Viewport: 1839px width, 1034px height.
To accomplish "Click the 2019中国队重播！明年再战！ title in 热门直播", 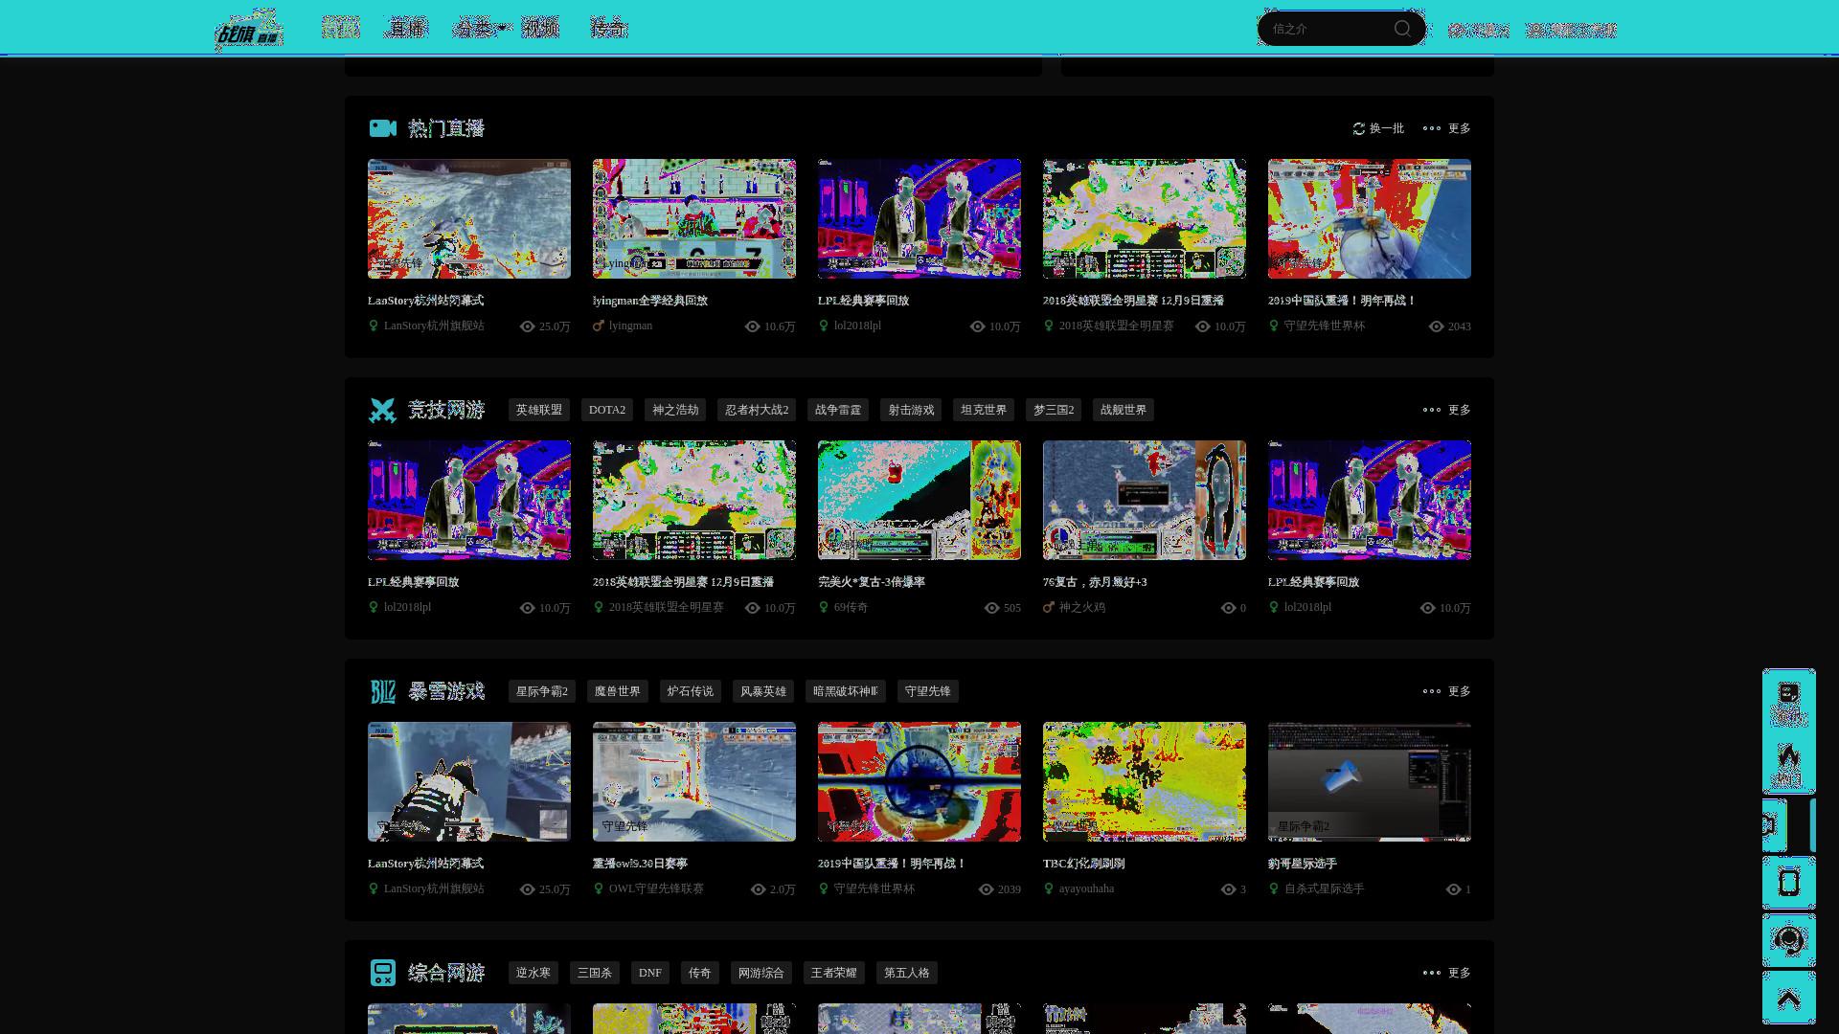I will click(1342, 301).
